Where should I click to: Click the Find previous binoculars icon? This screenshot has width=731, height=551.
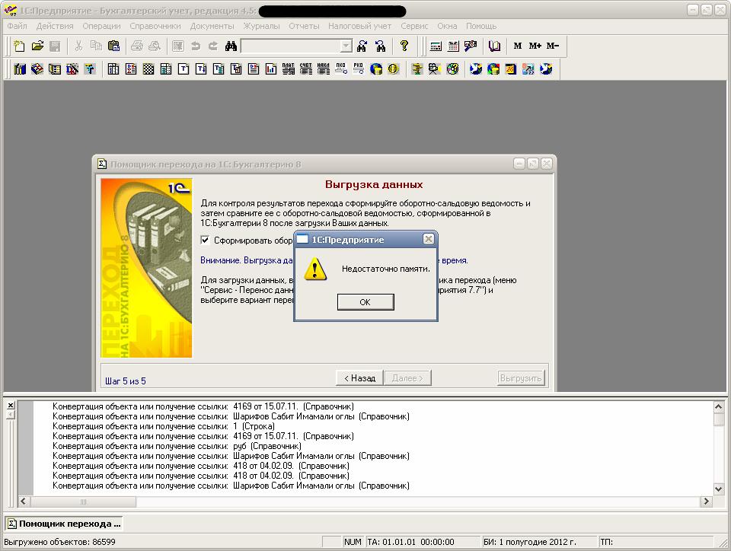(x=380, y=46)
